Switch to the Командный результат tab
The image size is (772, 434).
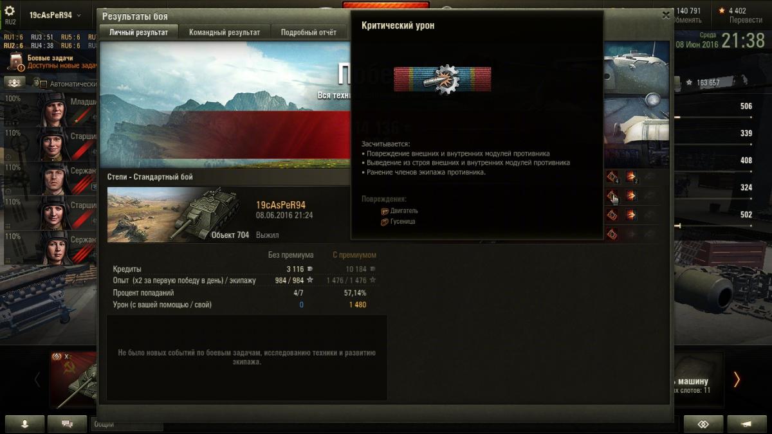(225, 32)
